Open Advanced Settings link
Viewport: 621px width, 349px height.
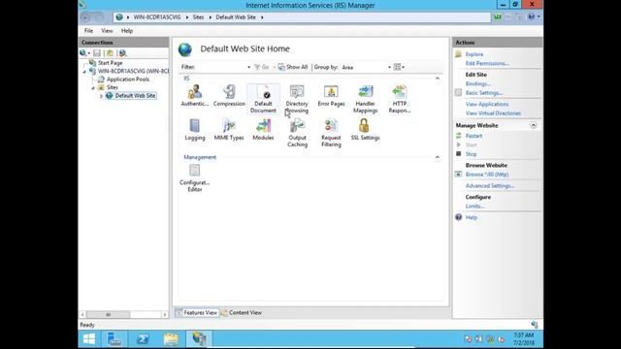(x=490, y=185)
